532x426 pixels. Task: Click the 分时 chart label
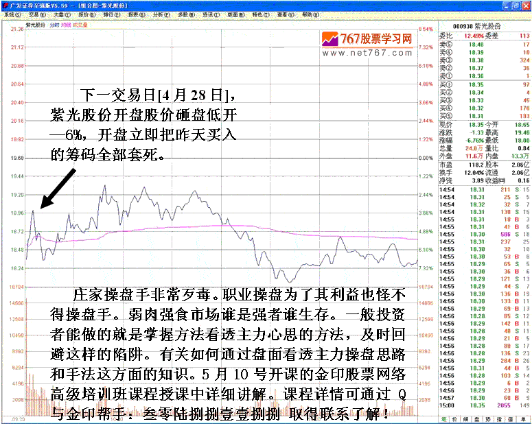[54, 24]
